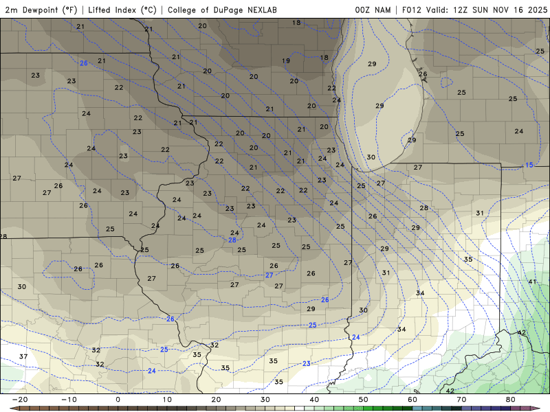Click the colorbar tick label 20
Image resolution: width=550 pixels, height=412 pixels.
[x=216, y=400]
